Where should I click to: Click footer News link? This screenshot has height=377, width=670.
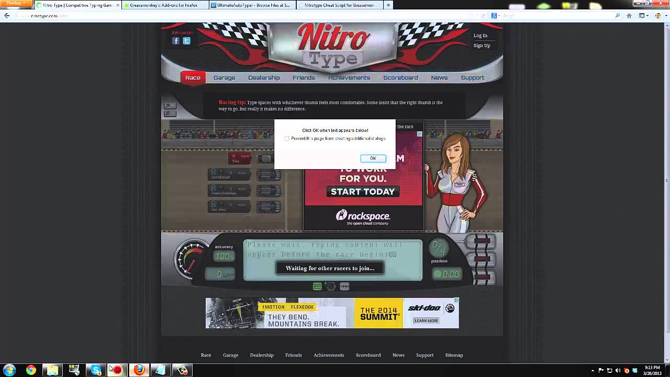point(398,355)
